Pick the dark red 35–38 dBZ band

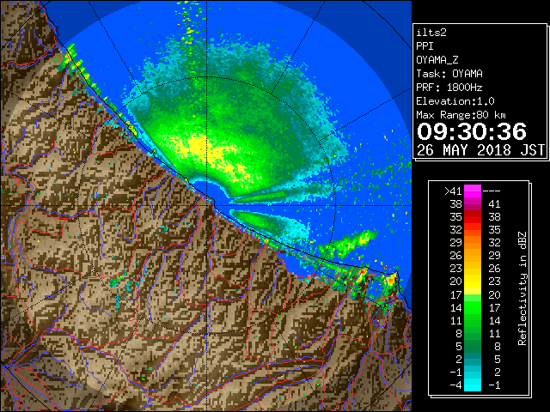click(x=473, y=217)
